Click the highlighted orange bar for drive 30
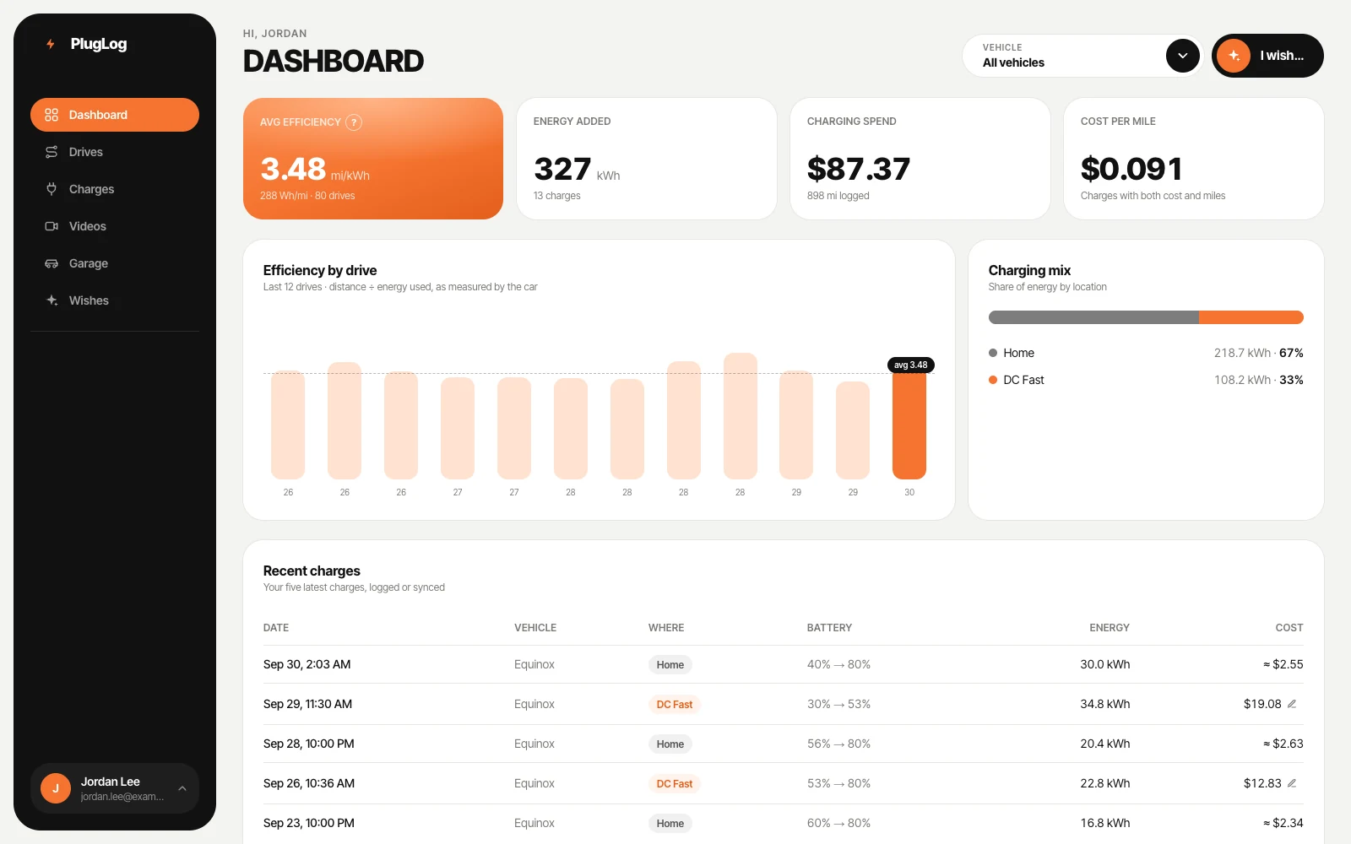 point(909,426)
